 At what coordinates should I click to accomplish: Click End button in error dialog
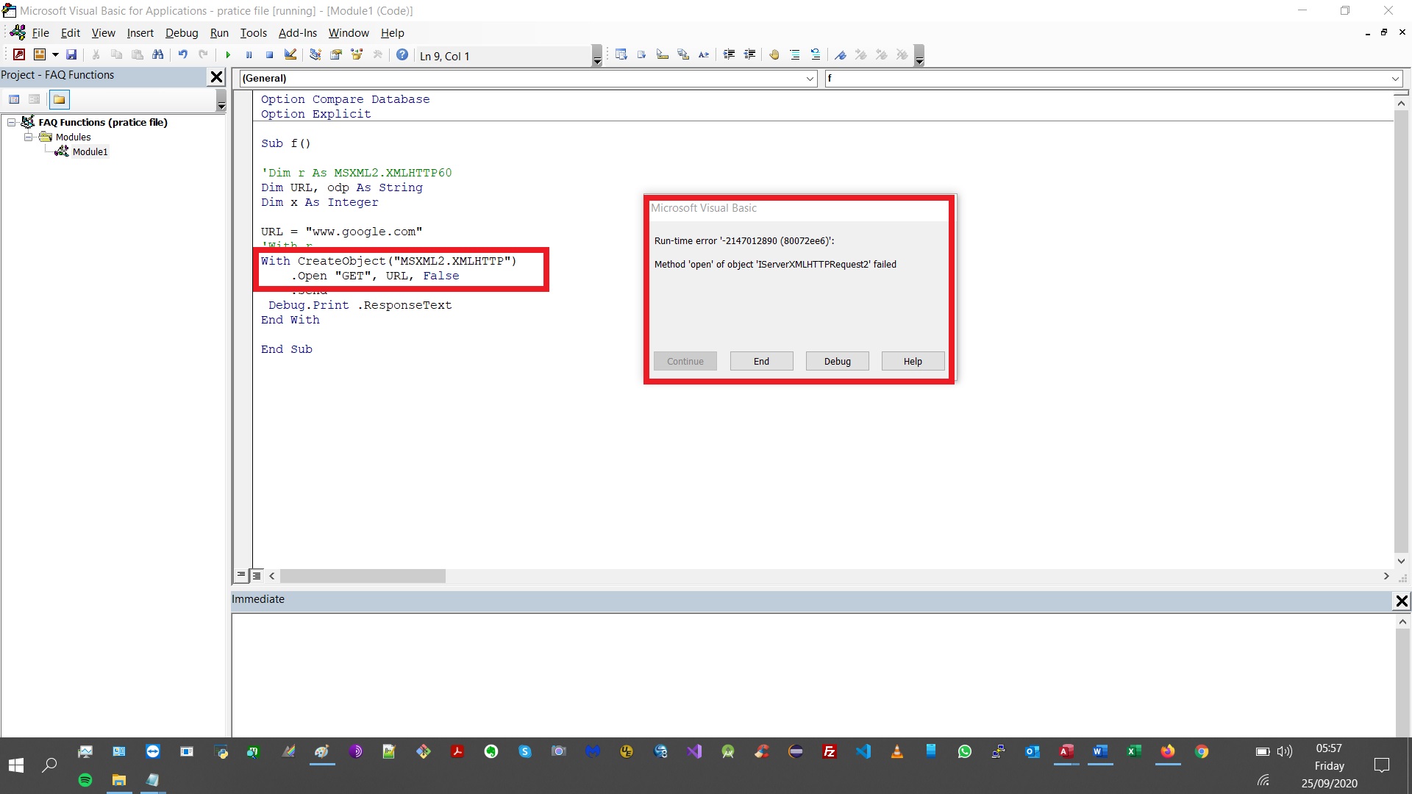coord(761,361)
